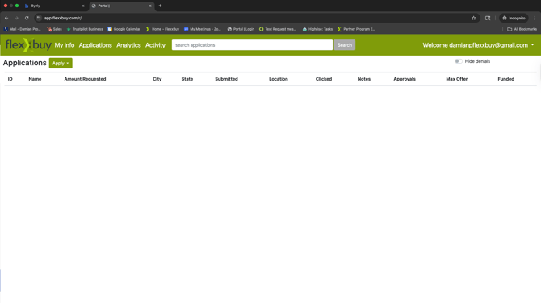Select the Portal browser tab

point(121,6)
